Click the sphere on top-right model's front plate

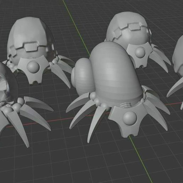[x=140, y=52]
